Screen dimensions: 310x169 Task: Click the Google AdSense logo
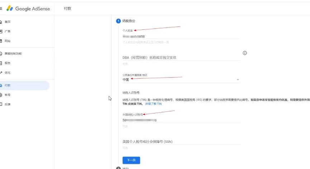28,9
